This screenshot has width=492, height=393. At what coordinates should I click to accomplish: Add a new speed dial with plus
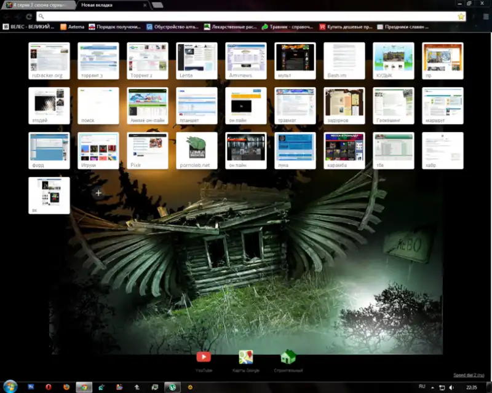point(98,193)
